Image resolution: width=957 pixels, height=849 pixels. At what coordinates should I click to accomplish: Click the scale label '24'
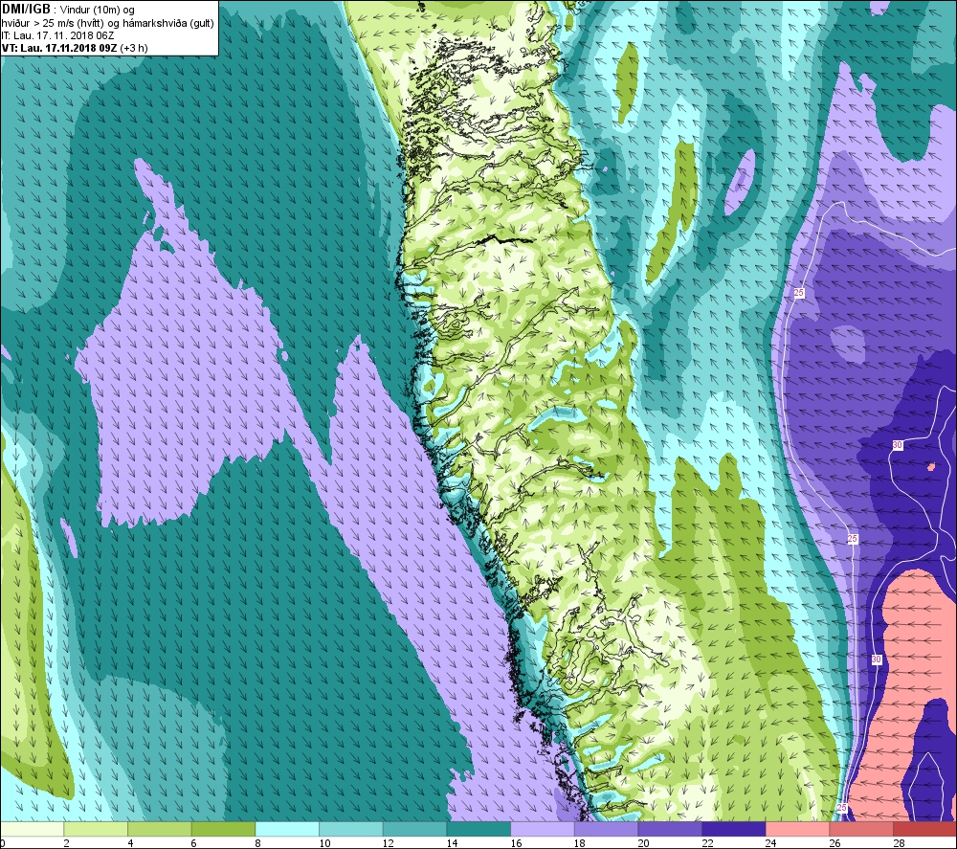(771, 843)
